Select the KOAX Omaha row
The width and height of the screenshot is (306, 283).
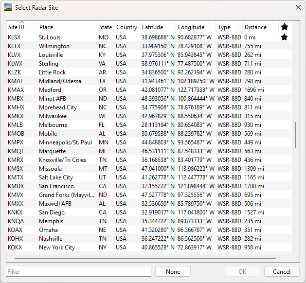(149, 230)
